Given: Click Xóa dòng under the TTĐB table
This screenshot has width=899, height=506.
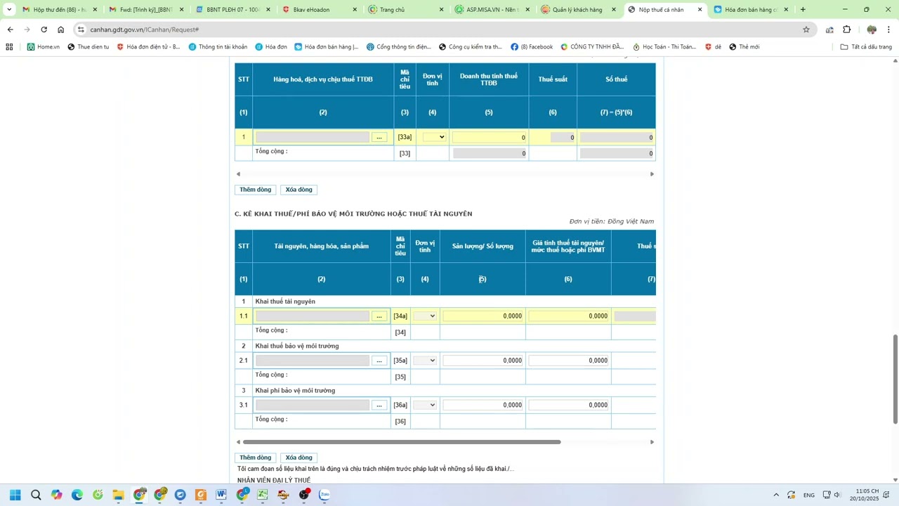Looking at the screenshot, I should [x=298, y=190].
